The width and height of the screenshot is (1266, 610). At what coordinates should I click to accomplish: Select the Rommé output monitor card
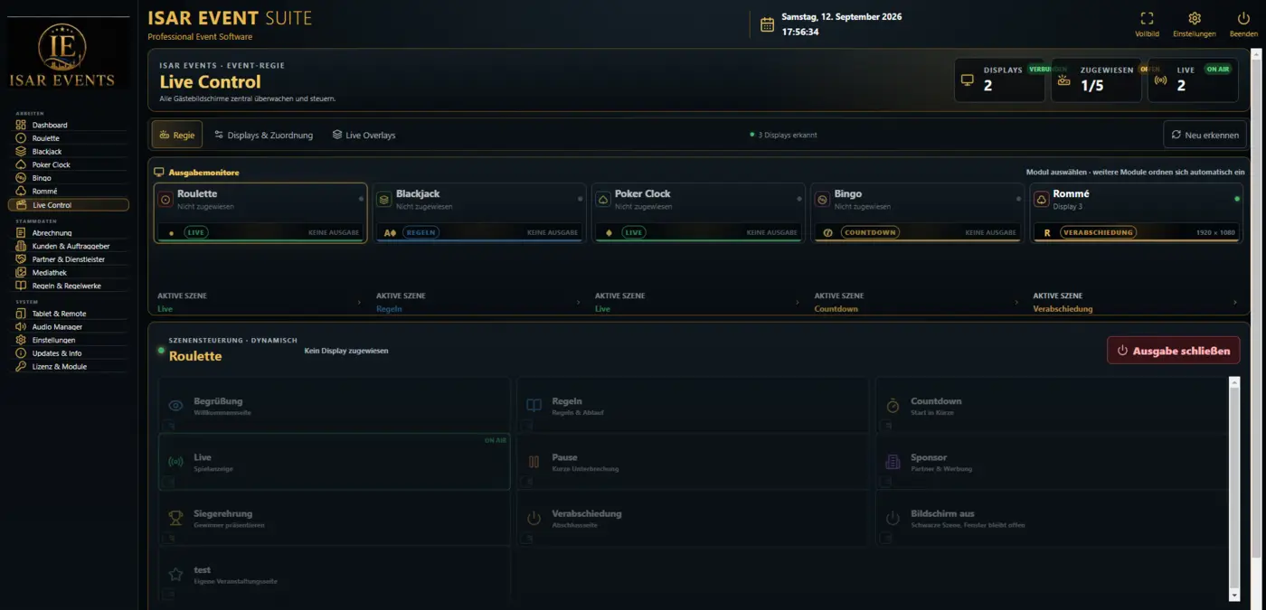1135,213
